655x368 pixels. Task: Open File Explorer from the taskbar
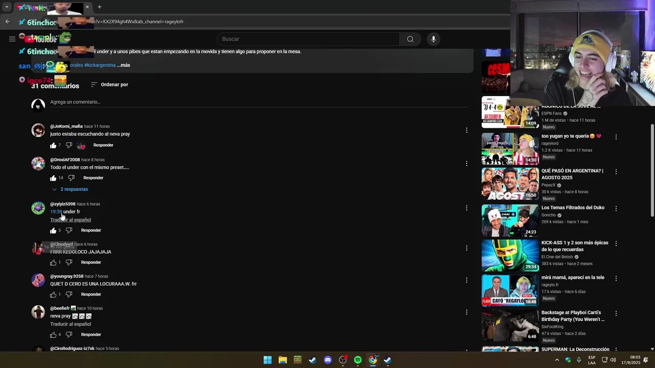282,360
